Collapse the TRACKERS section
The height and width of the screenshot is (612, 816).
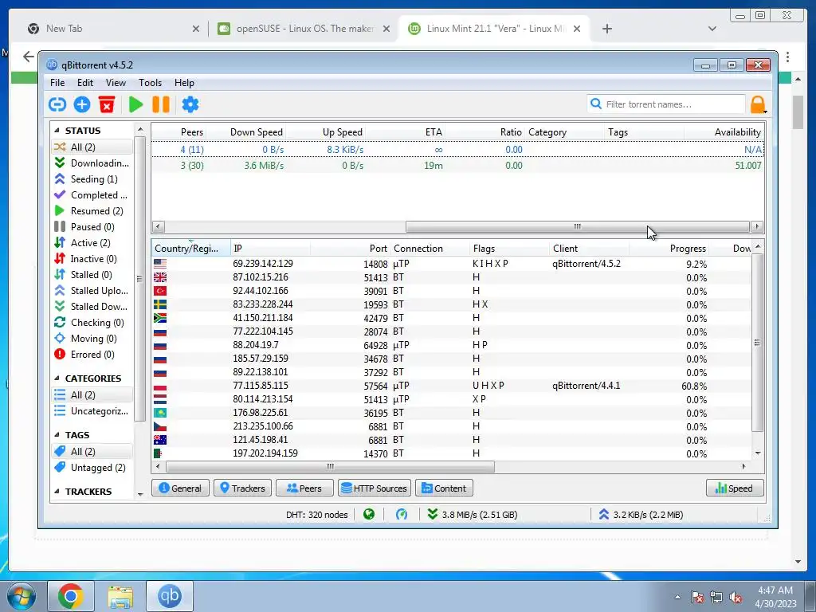57,492
